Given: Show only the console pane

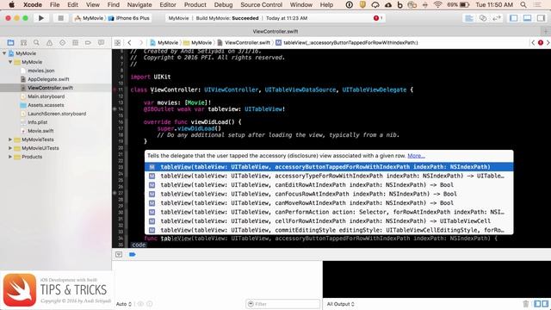Looking at the screenshot, I should point(545,304).
